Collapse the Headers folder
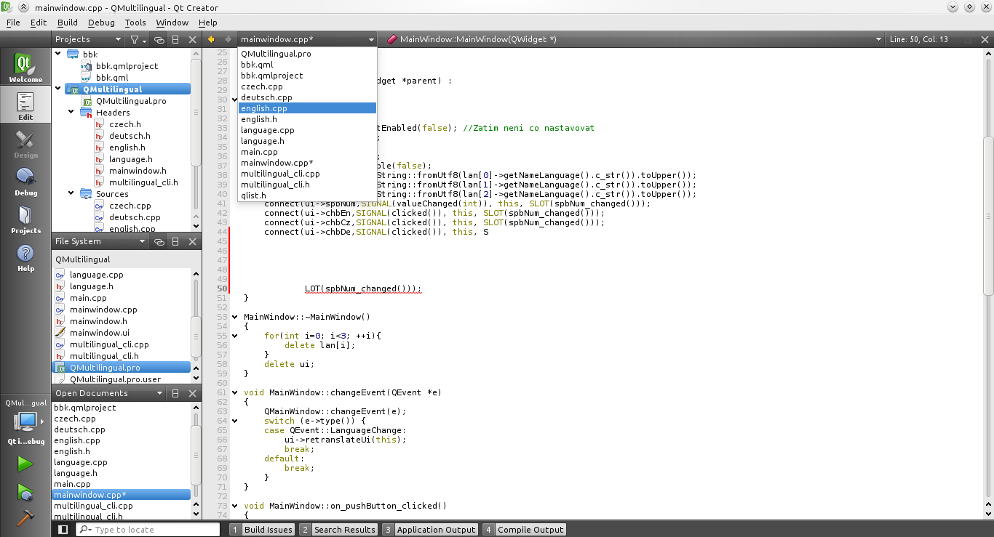The width and height of the screenshot is (994, 537). click(x=71, y=112)
